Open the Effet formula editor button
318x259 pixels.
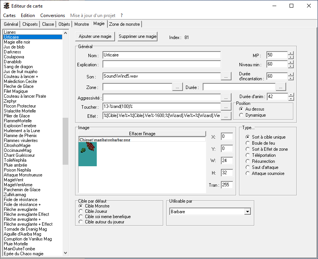pos(226,116)
